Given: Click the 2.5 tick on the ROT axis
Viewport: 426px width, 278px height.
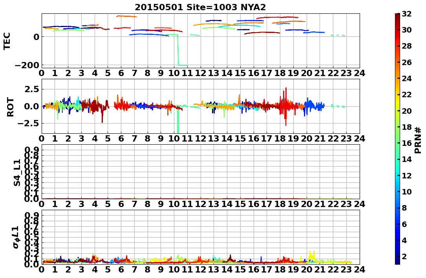Looking at the screenshot, I should (32, 89).
